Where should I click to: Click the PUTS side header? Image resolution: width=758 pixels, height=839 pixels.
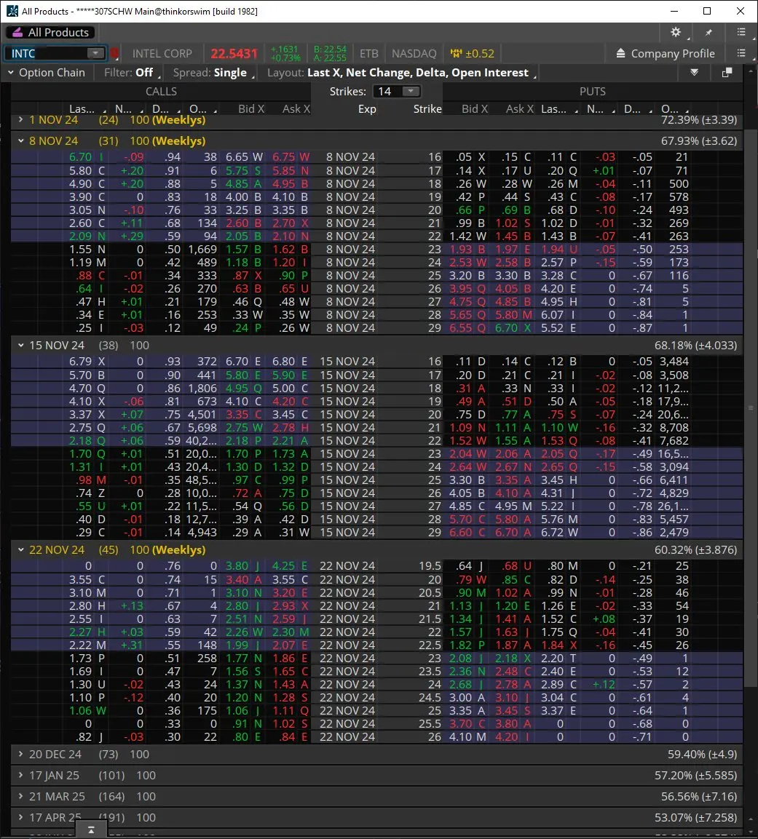click(x=593, y=92)
